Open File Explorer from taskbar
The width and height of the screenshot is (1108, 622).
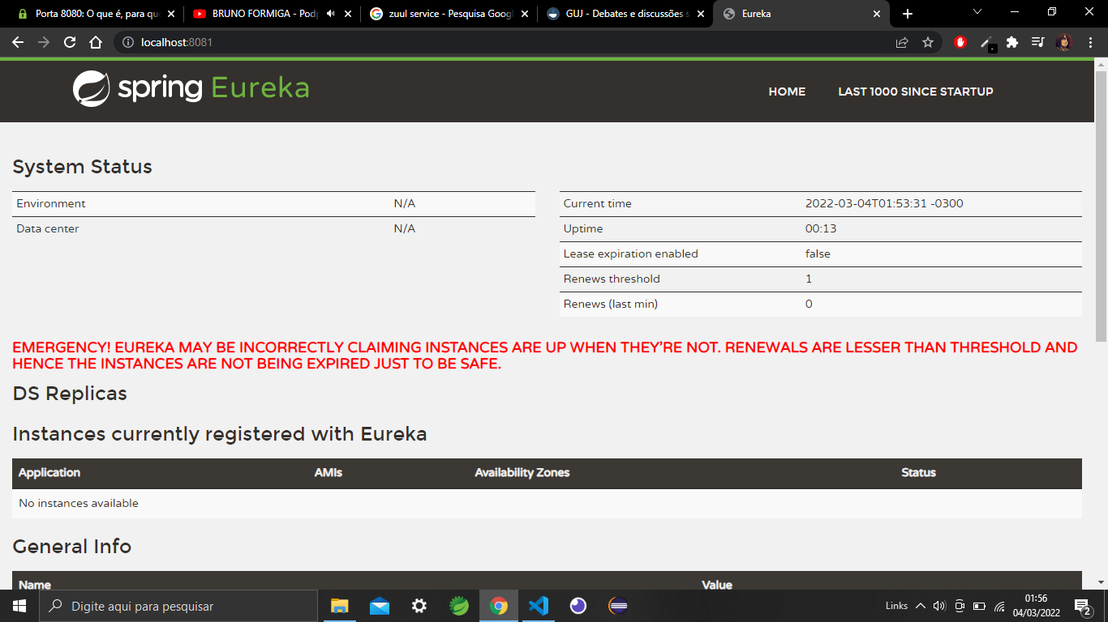339,606
